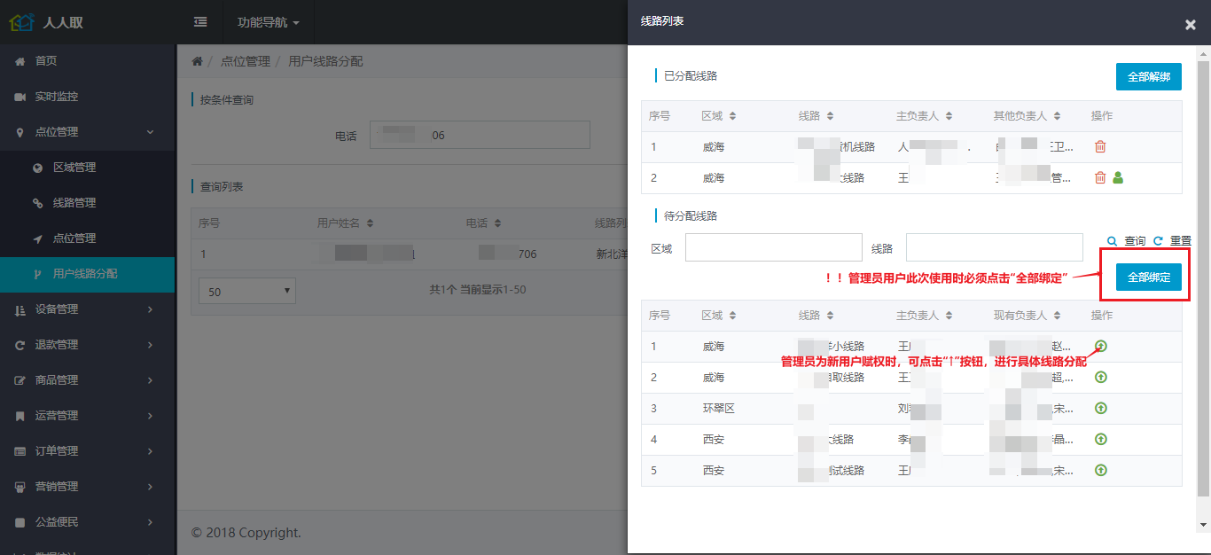Assign pending route row 1 with up-arrow
This screenshot has width=1211, height=555.
(x=1101, y=347)
